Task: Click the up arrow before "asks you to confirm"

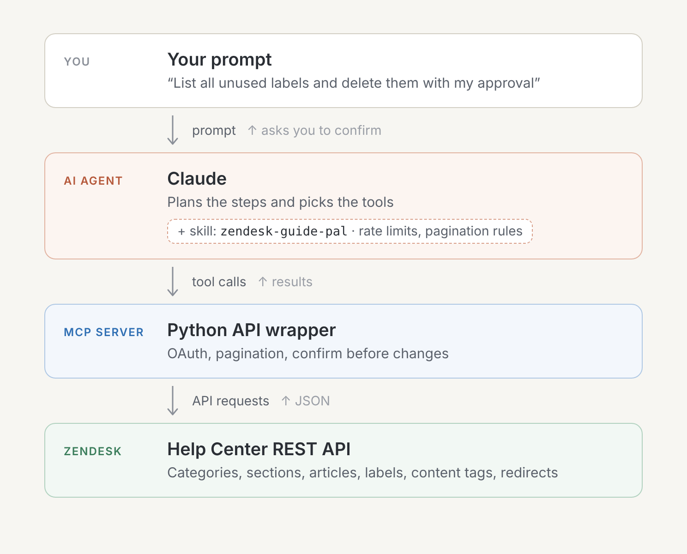Action: 252,131
